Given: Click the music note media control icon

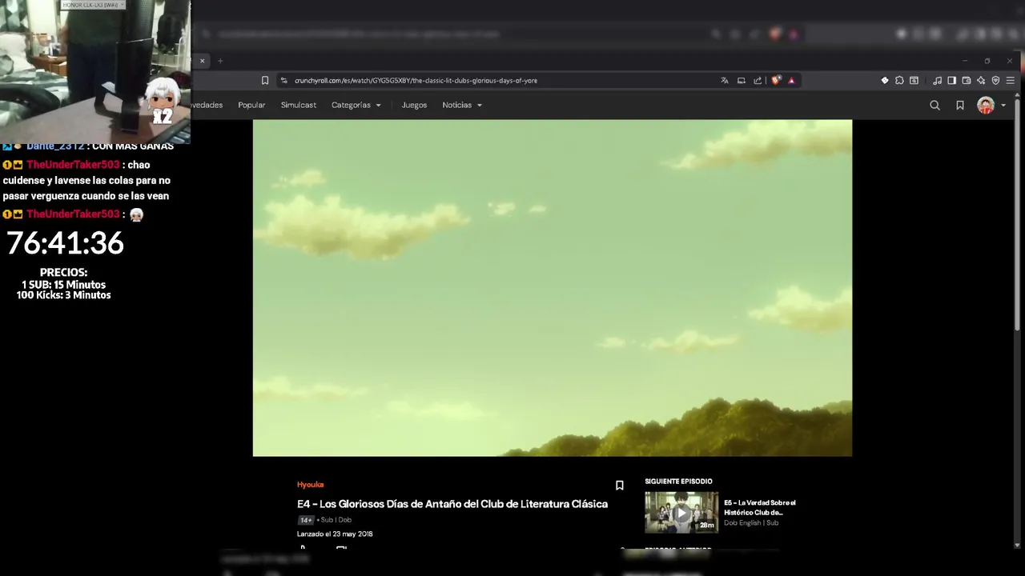Looking at the screenshot, I should tap(937, 80).
